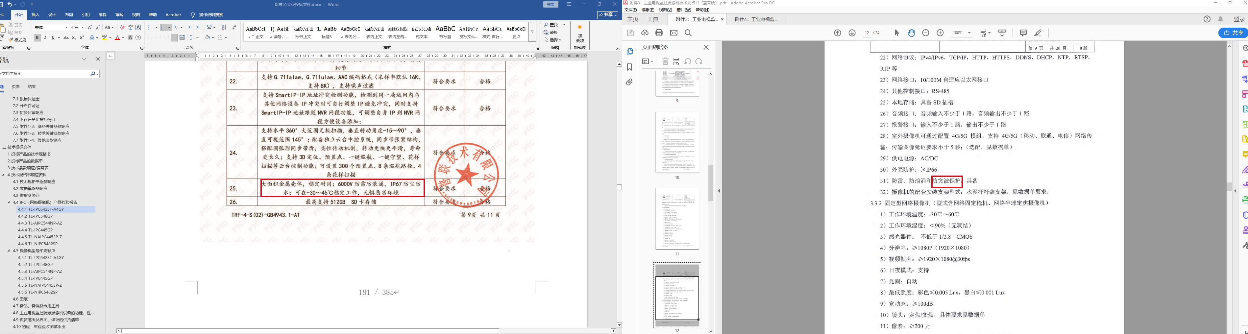Click the 共享 button in Acrobat
Screen dimensions: 1248x334
[1233, 33]
